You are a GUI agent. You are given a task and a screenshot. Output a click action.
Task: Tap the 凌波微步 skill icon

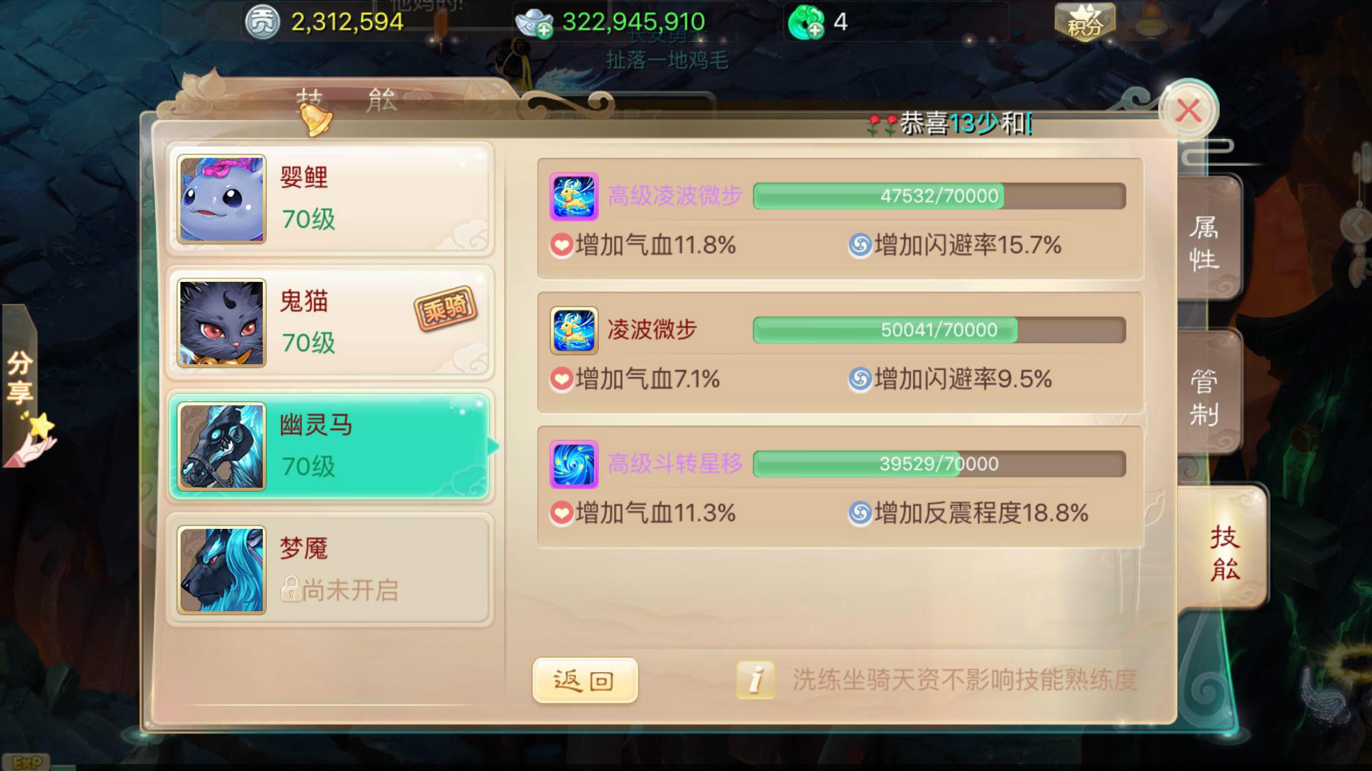pyautogui.click(x=574, y=330)
